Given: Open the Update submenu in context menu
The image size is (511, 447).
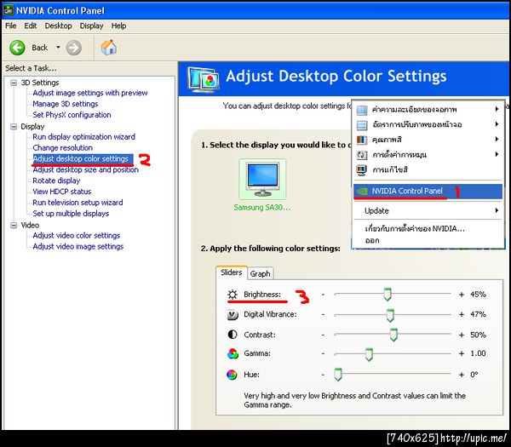Looking at the screenshot, I should 428,211.
